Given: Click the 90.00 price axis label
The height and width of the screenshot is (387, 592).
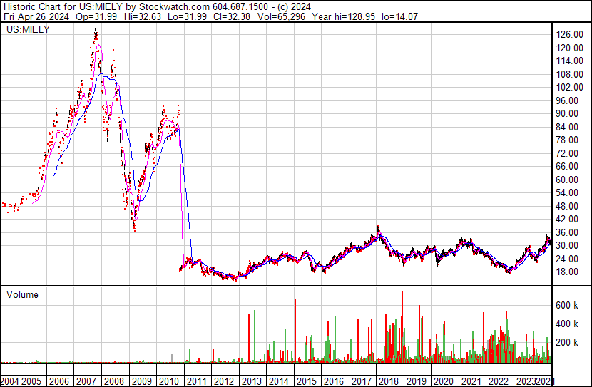Looking at the screenshot, I should pyautogui.click(x=567, y=113).
